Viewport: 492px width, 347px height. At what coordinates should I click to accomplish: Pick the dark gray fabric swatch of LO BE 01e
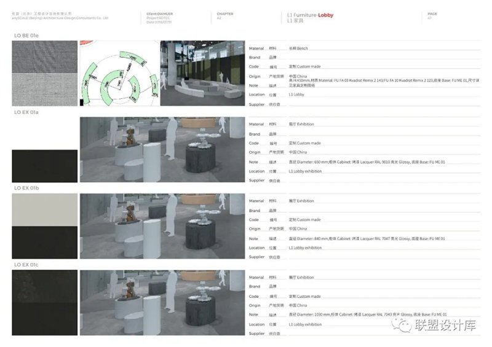coord(45,57)
